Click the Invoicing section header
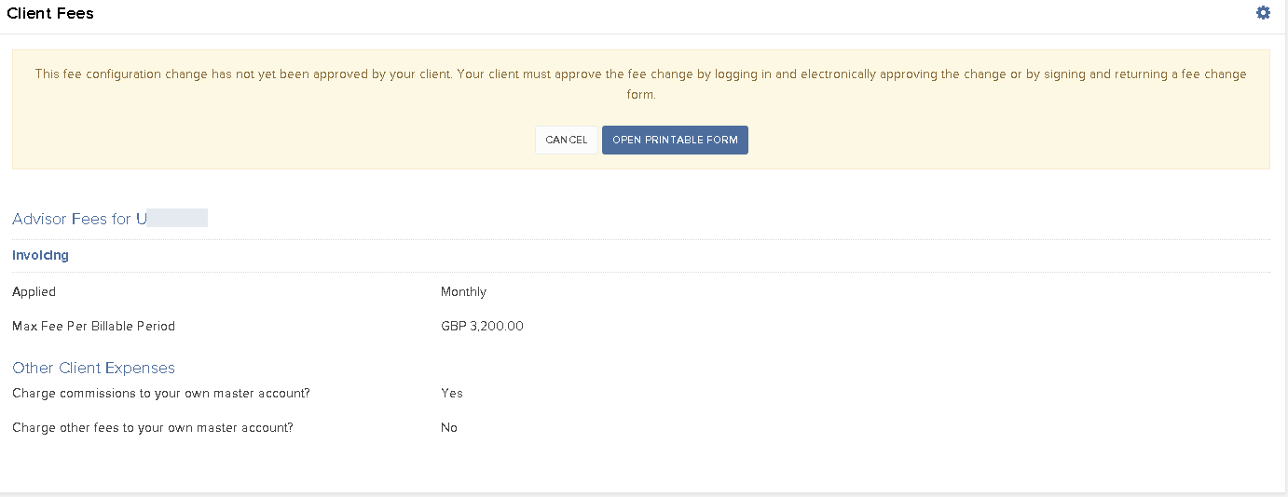 click(x=40, y=255)
